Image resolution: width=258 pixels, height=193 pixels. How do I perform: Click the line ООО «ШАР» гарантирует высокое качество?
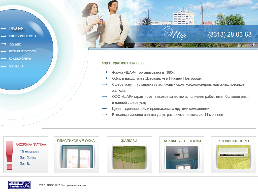(180, 100)
